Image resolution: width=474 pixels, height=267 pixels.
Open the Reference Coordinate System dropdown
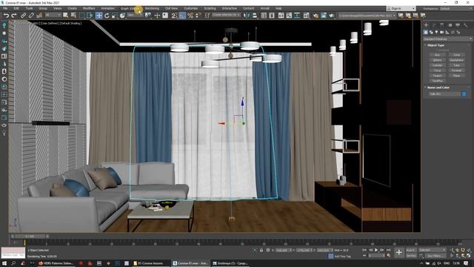pyautogui.click(x=135, y=15)
